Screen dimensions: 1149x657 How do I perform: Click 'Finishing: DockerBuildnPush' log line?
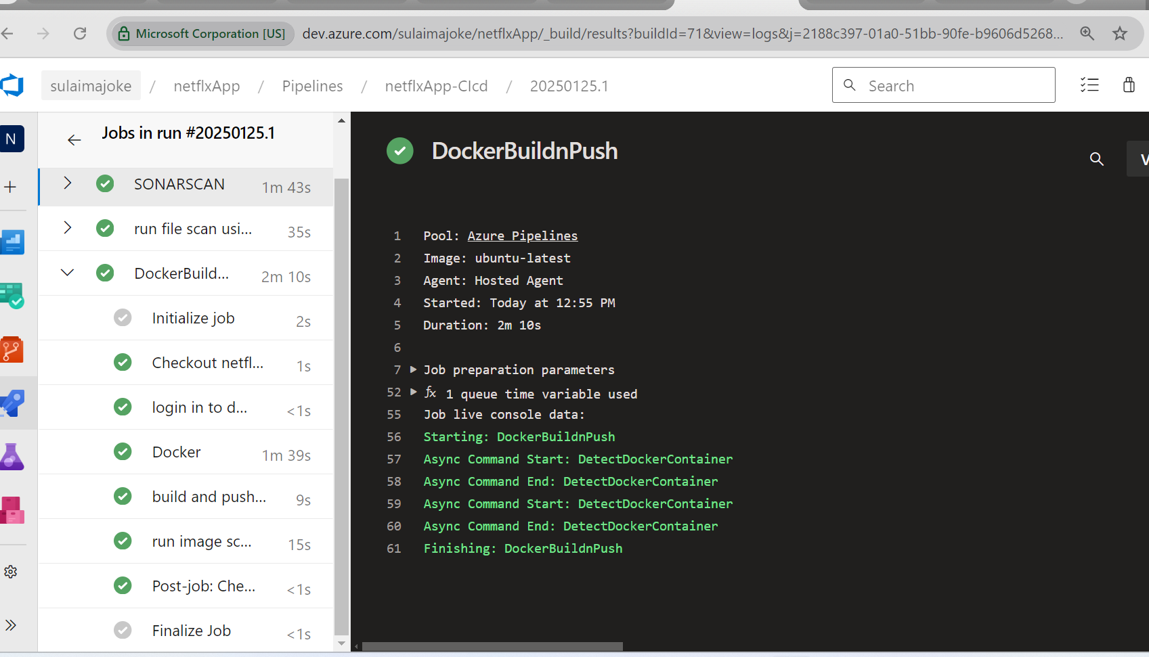[523, 548]
